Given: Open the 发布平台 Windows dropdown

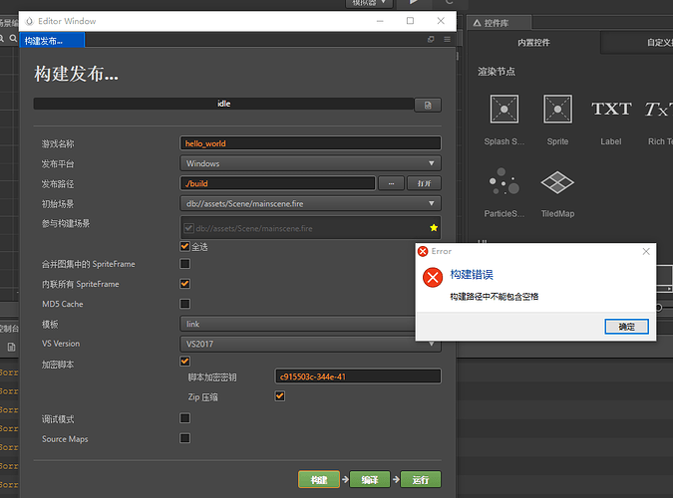Looking at the screenshot, I should coord(310,163).
